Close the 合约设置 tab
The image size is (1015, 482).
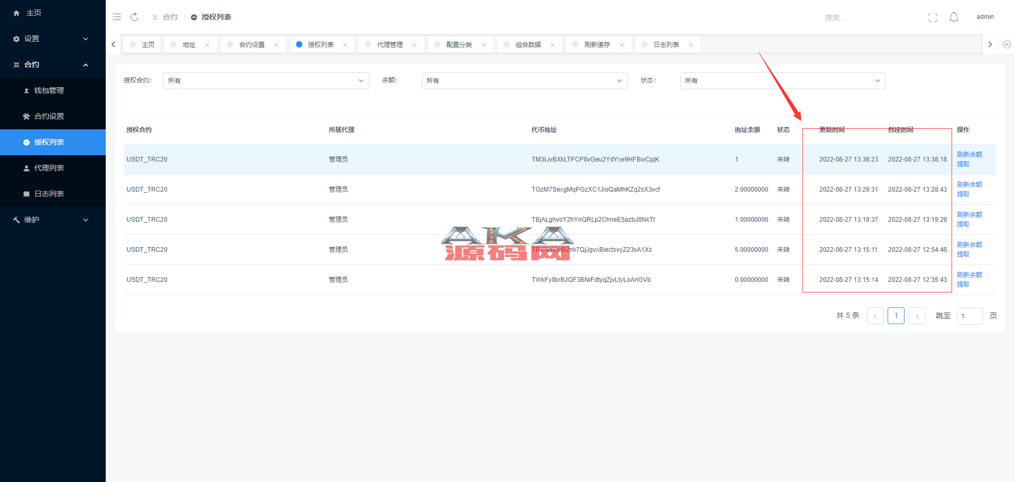pos(276,45)
